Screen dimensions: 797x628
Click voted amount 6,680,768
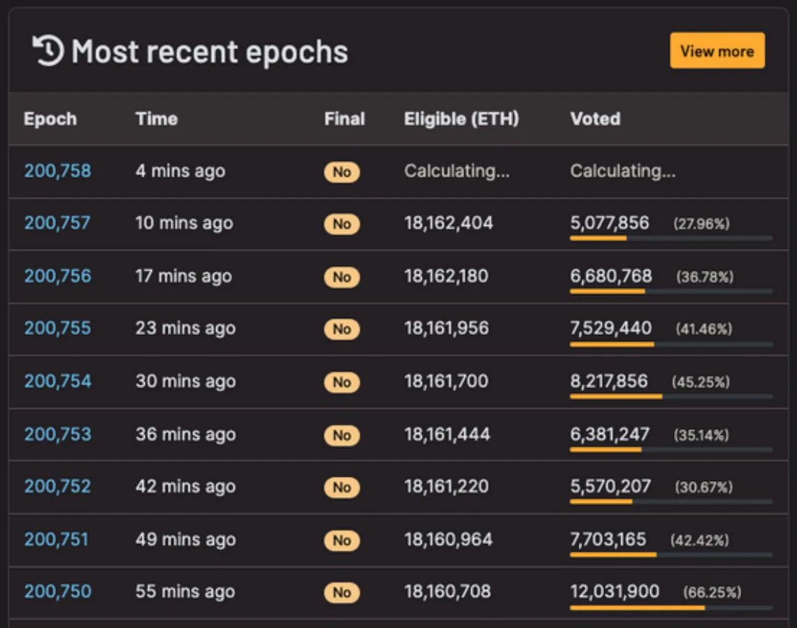click(x=611, y=277)
